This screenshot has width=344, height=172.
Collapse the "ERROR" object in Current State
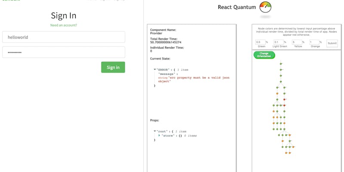point(155,70)
